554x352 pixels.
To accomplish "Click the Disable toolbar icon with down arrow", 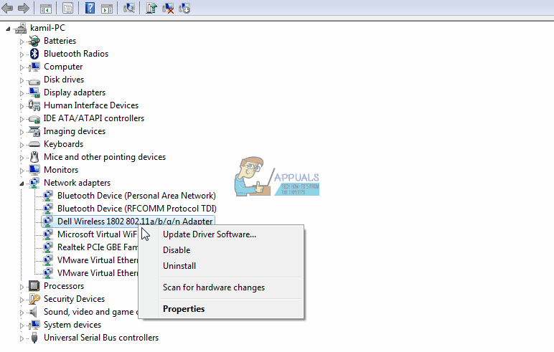I will pos(184,8).
